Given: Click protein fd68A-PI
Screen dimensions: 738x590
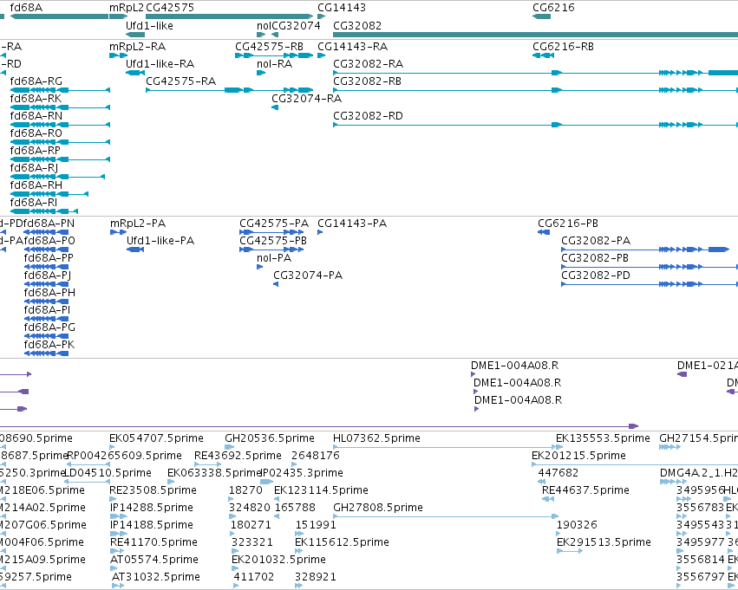Looking at the screenshot, I should (x=46, y=319).
